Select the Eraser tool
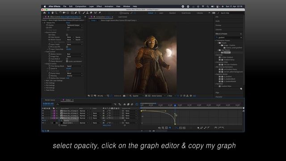The height and width of the screenshot is (161, 286). pyautogui.click(x=91, y=13)
